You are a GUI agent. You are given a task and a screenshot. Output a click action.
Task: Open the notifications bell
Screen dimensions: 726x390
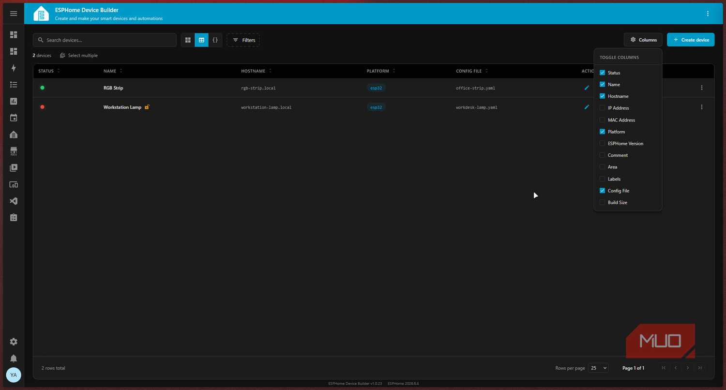point(14,359)
